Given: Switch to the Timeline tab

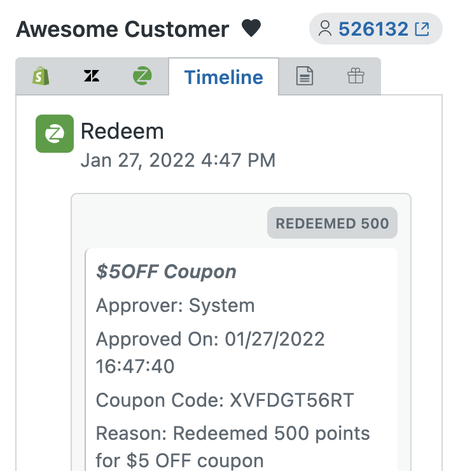Looking at the screenshot, I should 223,77.
